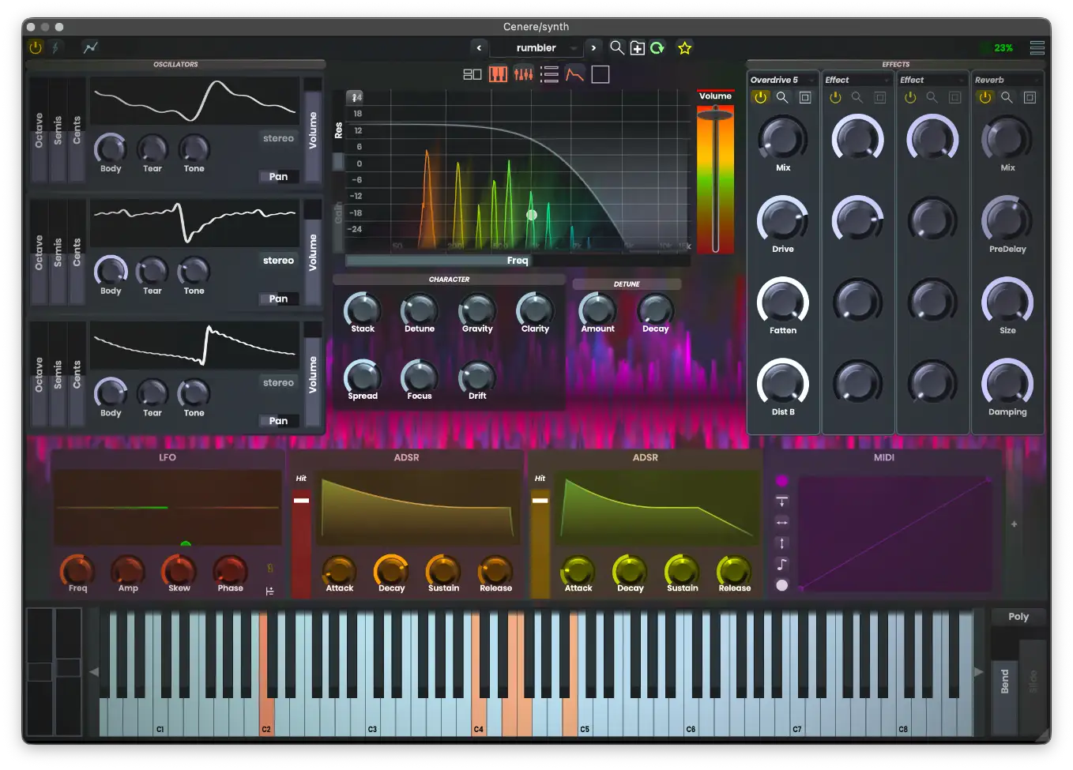Toggle the main synth power icon
The width and height of the screenshot is (1073, 770).
pos(36,47)
